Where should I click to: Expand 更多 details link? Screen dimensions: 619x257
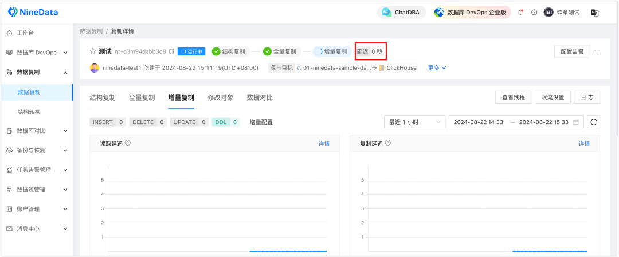437,68
